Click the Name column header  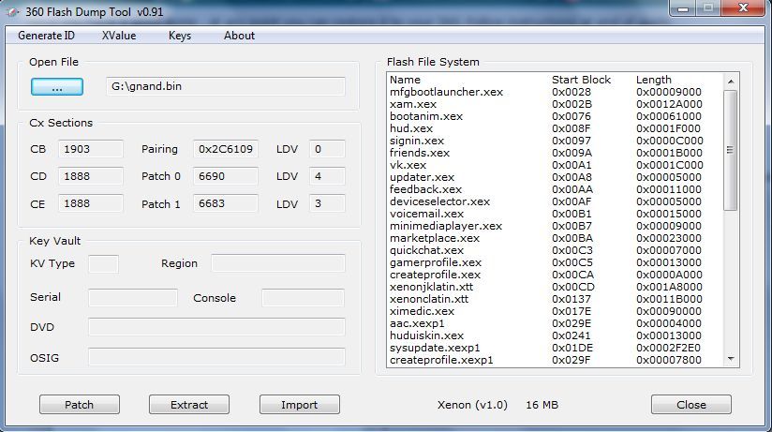point(405,80)
